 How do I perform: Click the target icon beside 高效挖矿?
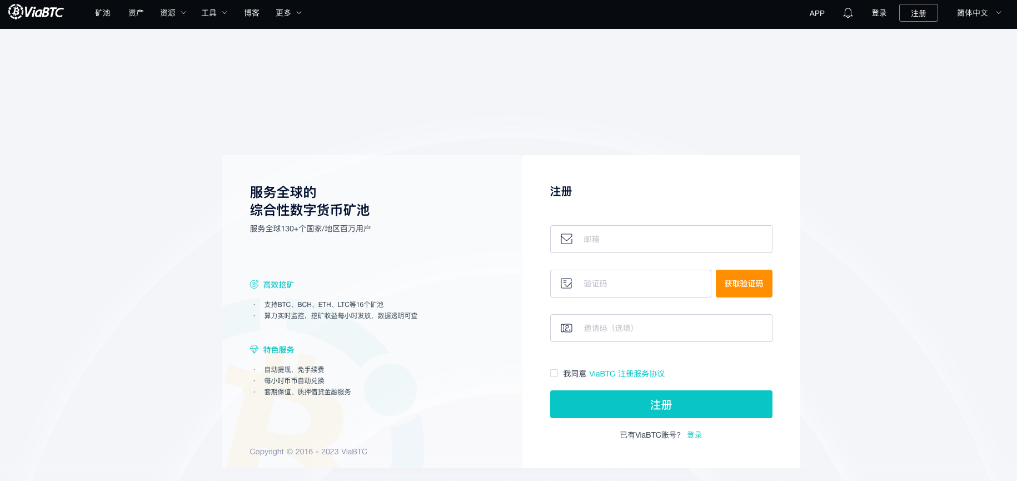point(254,284)
